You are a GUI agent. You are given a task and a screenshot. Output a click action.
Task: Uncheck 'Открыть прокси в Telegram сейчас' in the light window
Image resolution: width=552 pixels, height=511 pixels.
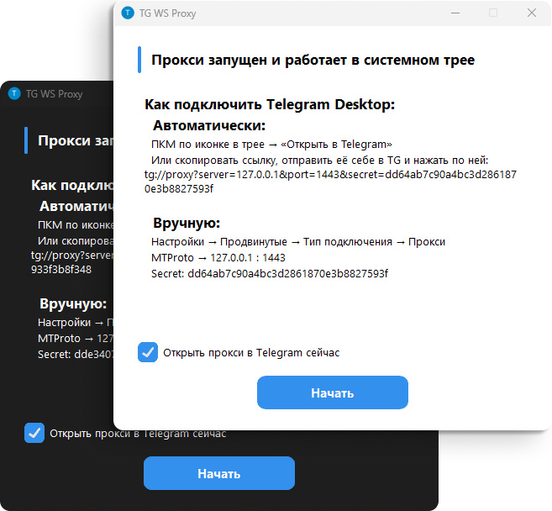click(148, 352)
